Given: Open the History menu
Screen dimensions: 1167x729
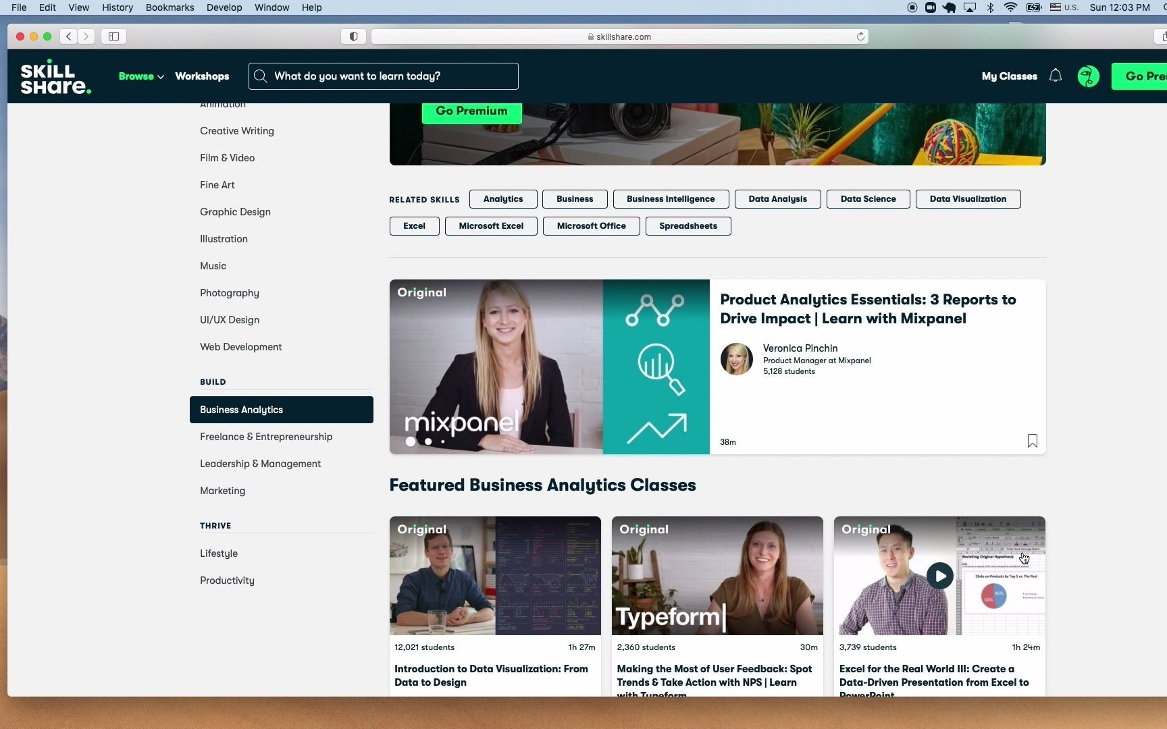Looking at the screenshot, I should point(118,7).
